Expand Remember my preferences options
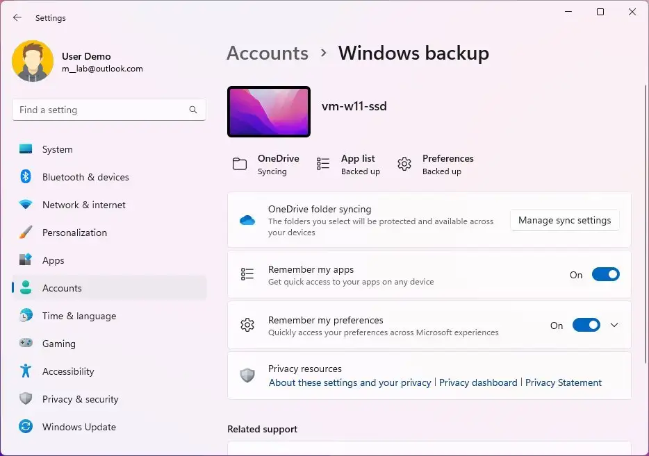This screenshot has width=649, height=456. [614, 325]
